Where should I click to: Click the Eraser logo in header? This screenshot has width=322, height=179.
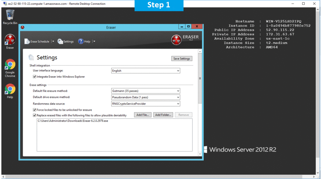[177, 40]
